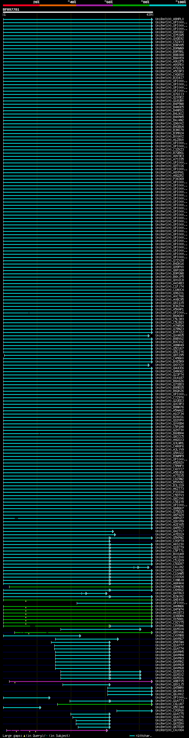Open UniRef100_Q9AW36 label
The height and width of the screenshot is (738, 189).
pos(170,587)
